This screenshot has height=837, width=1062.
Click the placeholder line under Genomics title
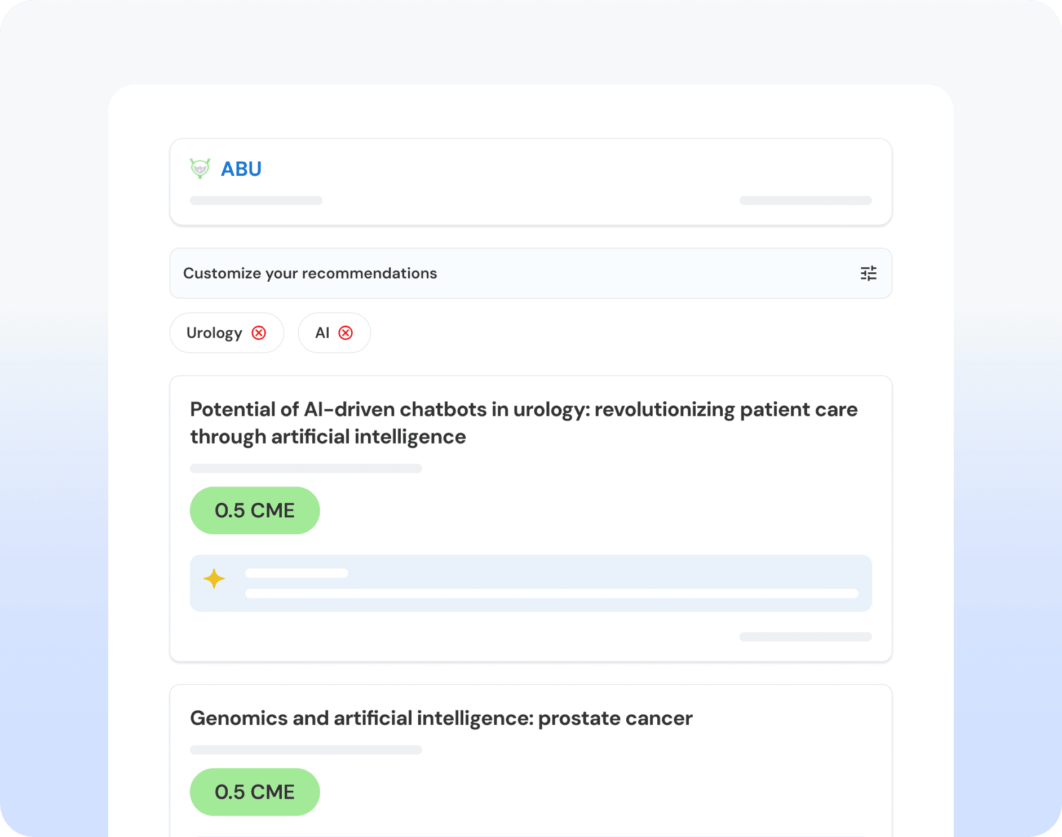click(x=306, y=750)
